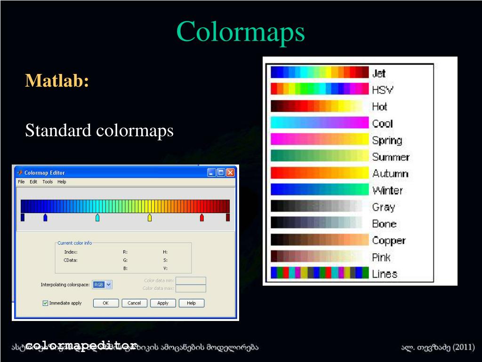Click the Winter colormap swatch
Screen dimensions: 482x362
pos(320,189)
